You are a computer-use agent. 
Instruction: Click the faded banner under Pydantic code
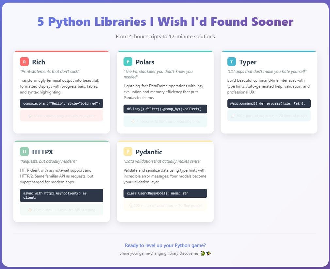165,206
